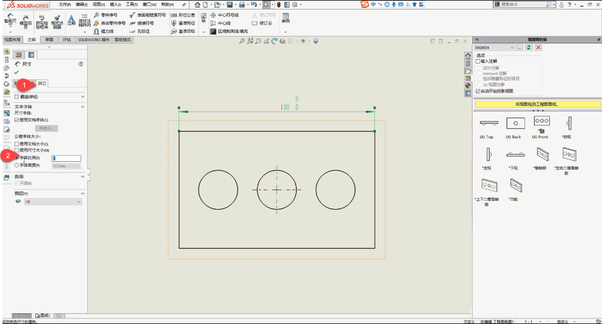This screenshot has width=602, height=324.
Task: Insert Surface Finish symbol (表面粗糙度符号)
Action: (x=148, y=15)
